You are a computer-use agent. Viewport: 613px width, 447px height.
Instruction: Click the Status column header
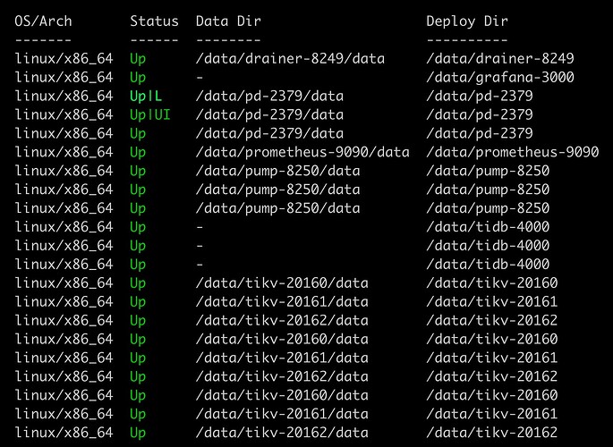point(154,21)
